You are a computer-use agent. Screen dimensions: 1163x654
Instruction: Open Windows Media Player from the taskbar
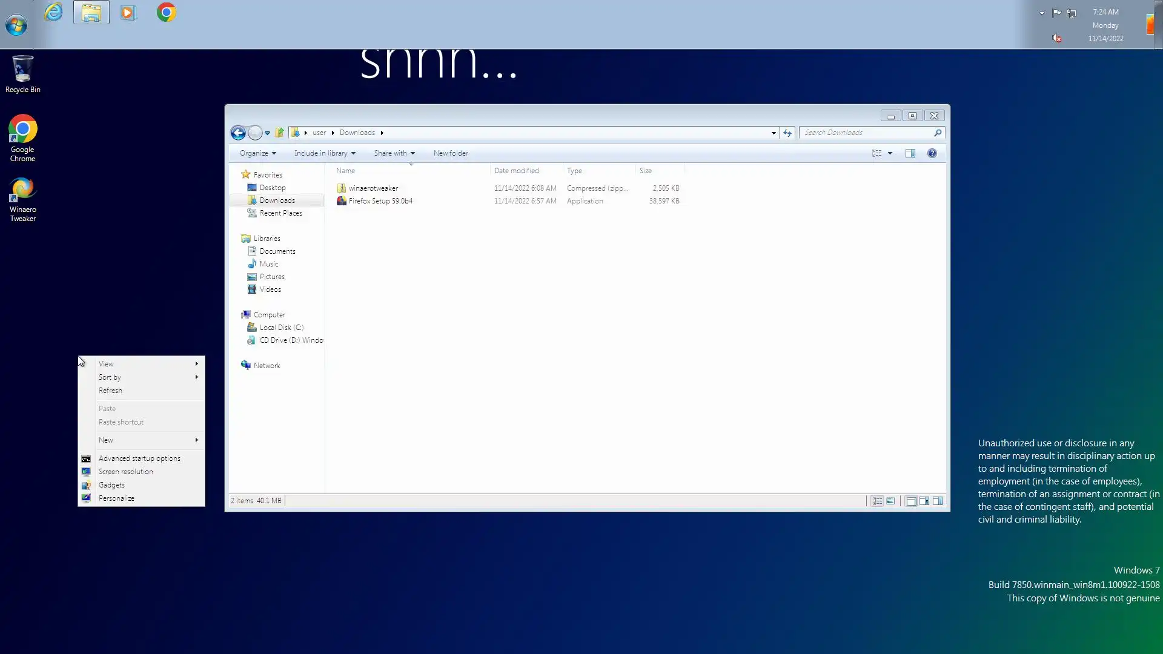128,12
